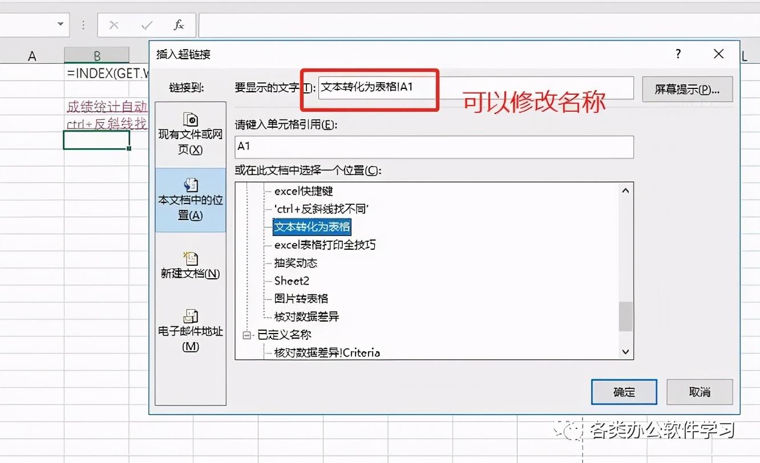The height and width of the screenshot is (463, 760).
Task: Select 'Existing file or web page' link type
Action: [x=191, y=135]
